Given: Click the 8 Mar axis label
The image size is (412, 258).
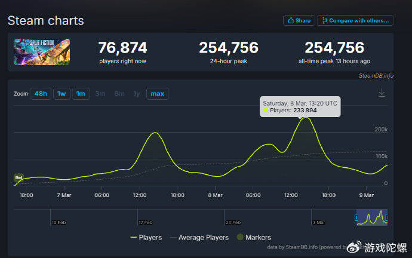Looking at the screenshot, I should [215, 195].
